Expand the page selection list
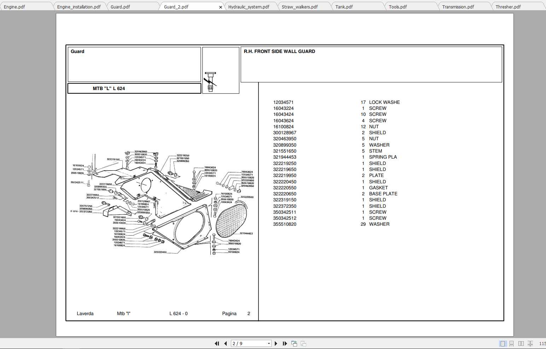 tap(268, 343)
